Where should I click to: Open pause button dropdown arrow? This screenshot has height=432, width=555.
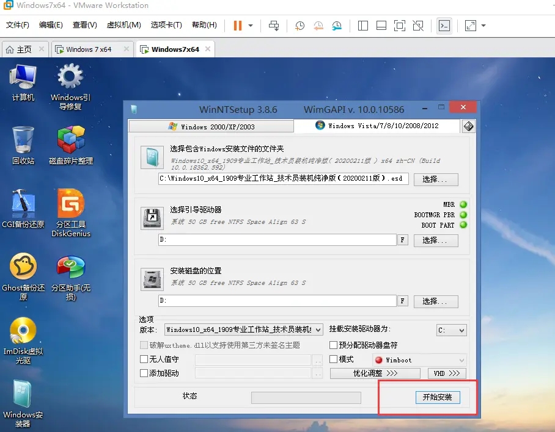251,26
